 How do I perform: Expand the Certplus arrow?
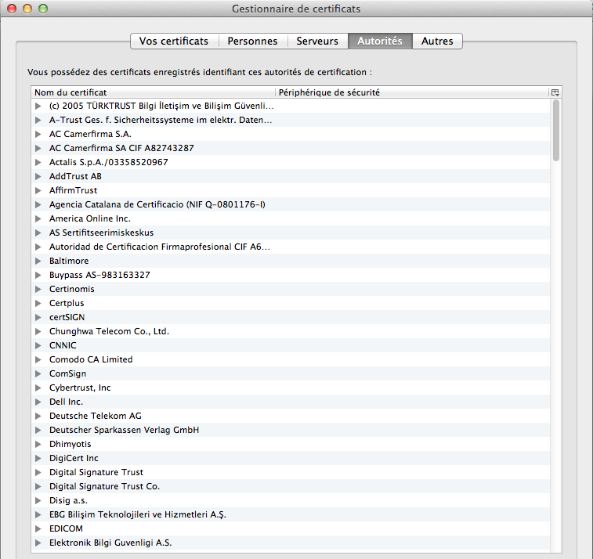(x=38, y=303)
